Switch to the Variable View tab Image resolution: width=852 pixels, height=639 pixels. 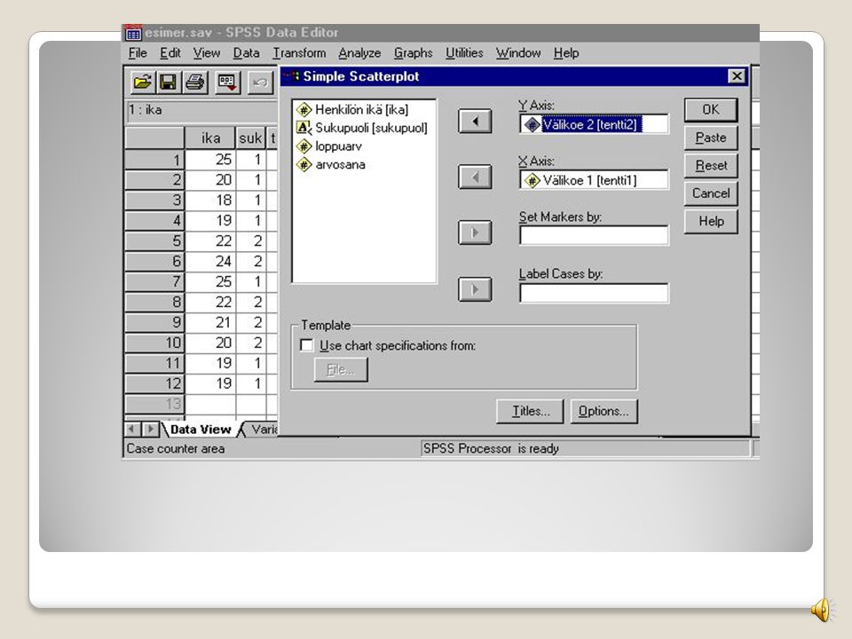click(263, 430)
